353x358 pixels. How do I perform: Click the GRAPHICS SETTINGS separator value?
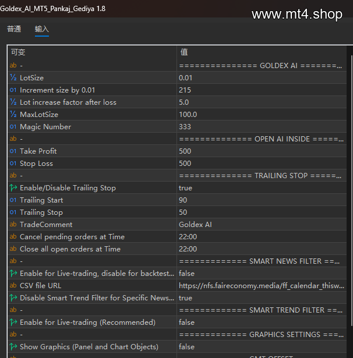tap(262, 335)
